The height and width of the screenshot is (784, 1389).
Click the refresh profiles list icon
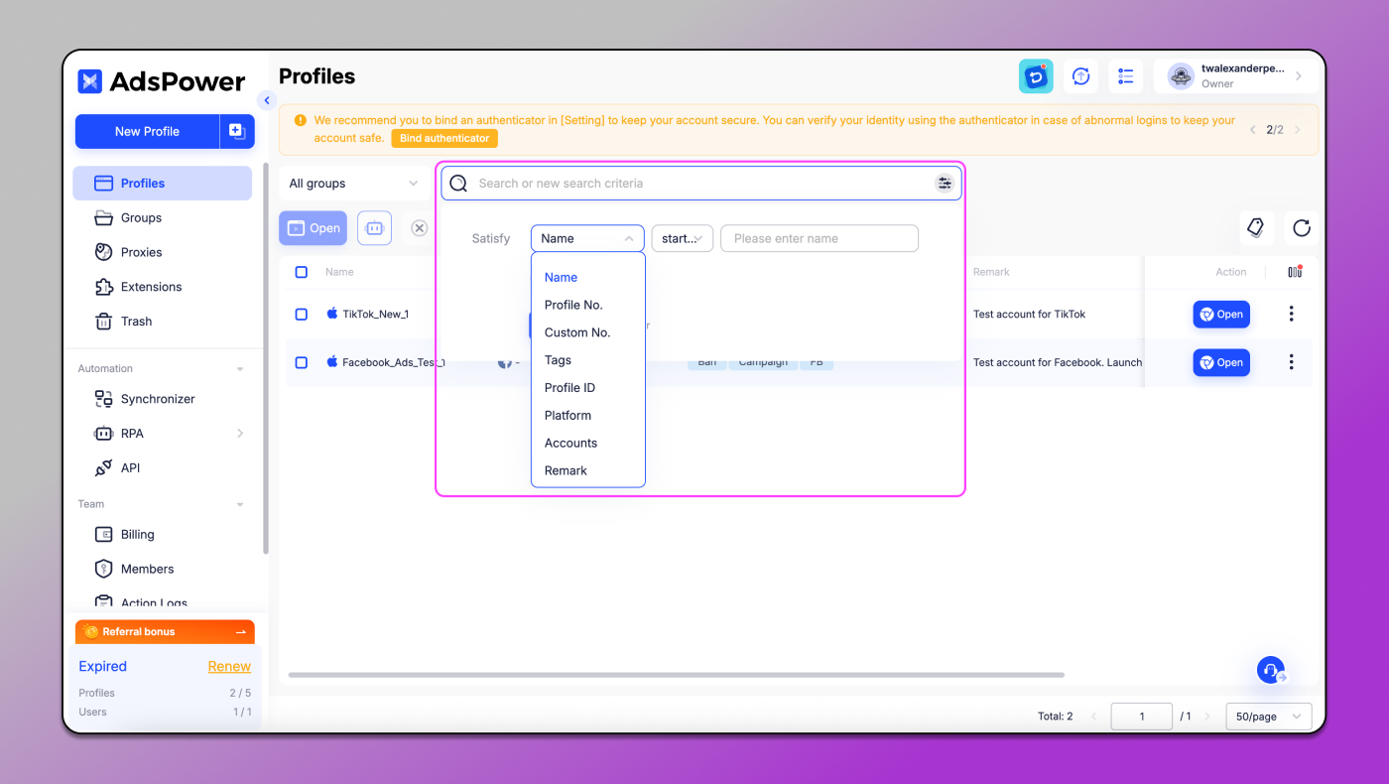(1302, 228)
